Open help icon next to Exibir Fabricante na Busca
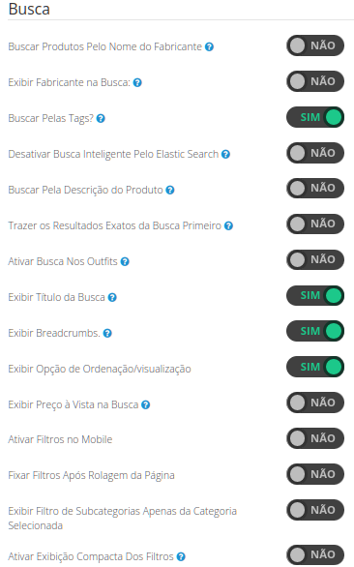Screen dimensions: 354x567 point(137,82)
